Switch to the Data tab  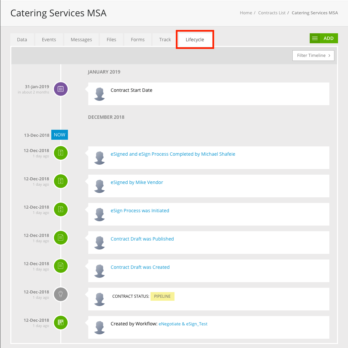click(22, 40)
